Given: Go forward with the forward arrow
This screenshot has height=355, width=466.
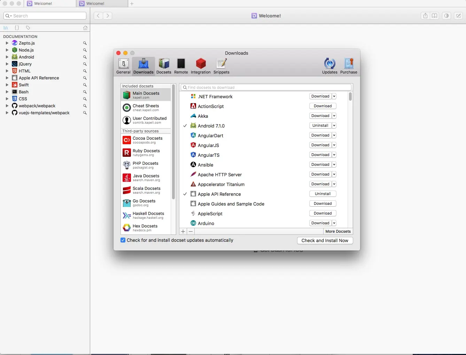Looking at the screenshot, I should (x=108, y=16).
